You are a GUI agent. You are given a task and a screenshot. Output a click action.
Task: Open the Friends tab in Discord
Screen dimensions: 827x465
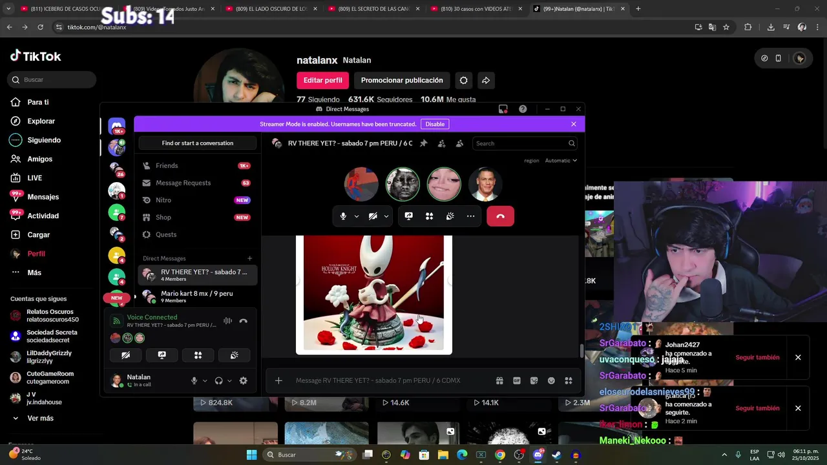(x=198, y=166)
